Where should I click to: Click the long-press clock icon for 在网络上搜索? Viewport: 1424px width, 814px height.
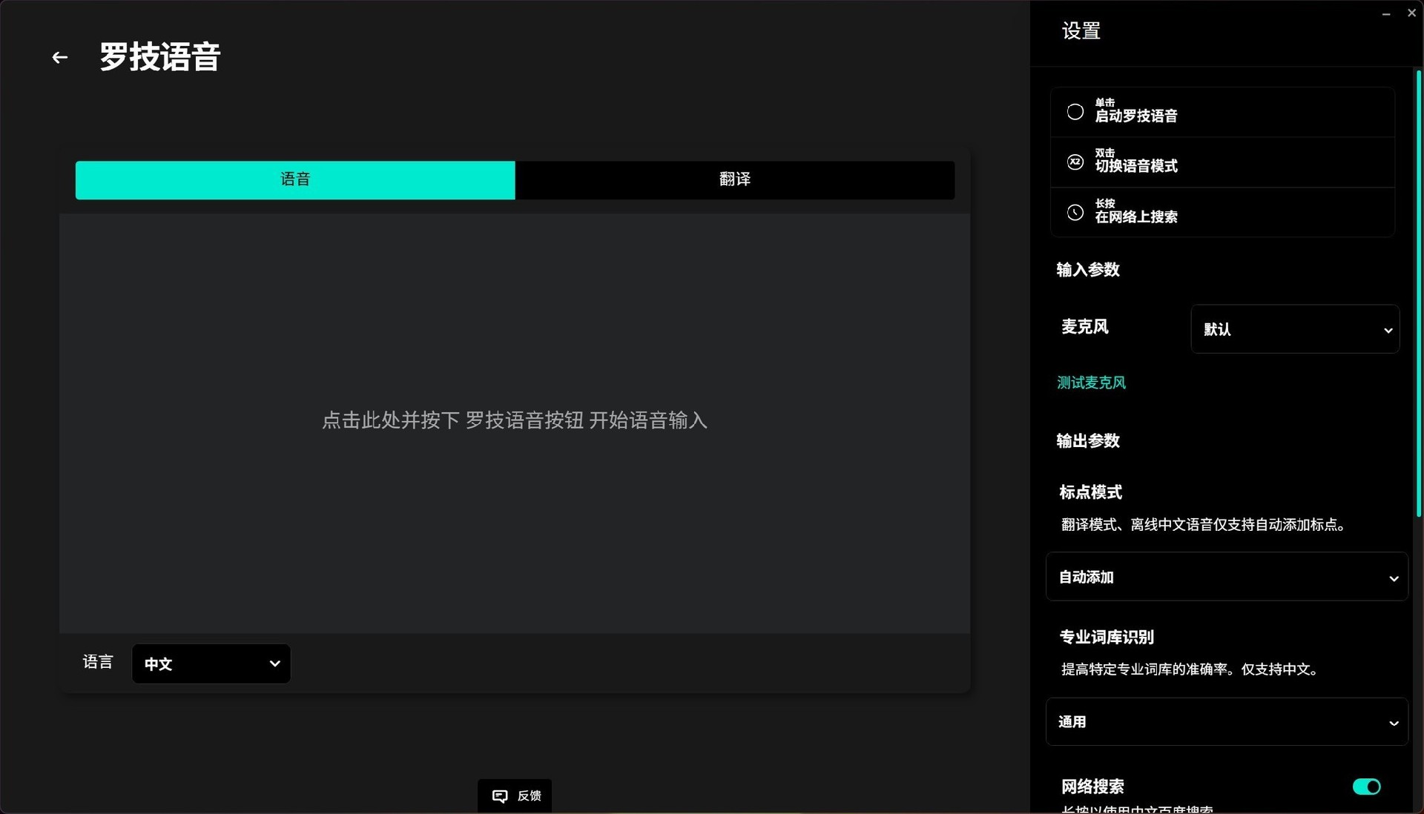tap(1075, 213)
